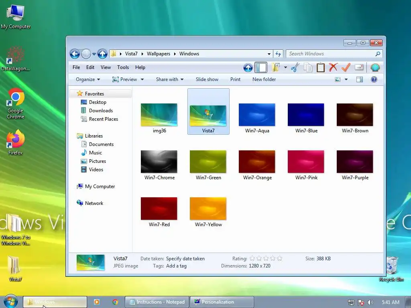This screenshot has width=411, height=308.
Task: Click the teal shell icon
Action: 375,67
